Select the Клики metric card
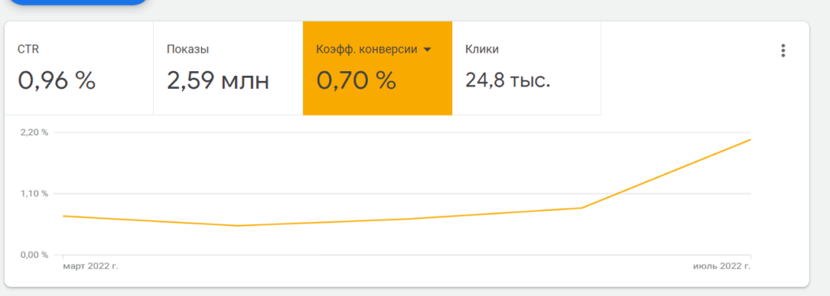Screen dimensions: 830x296 (x=527, y=68)
